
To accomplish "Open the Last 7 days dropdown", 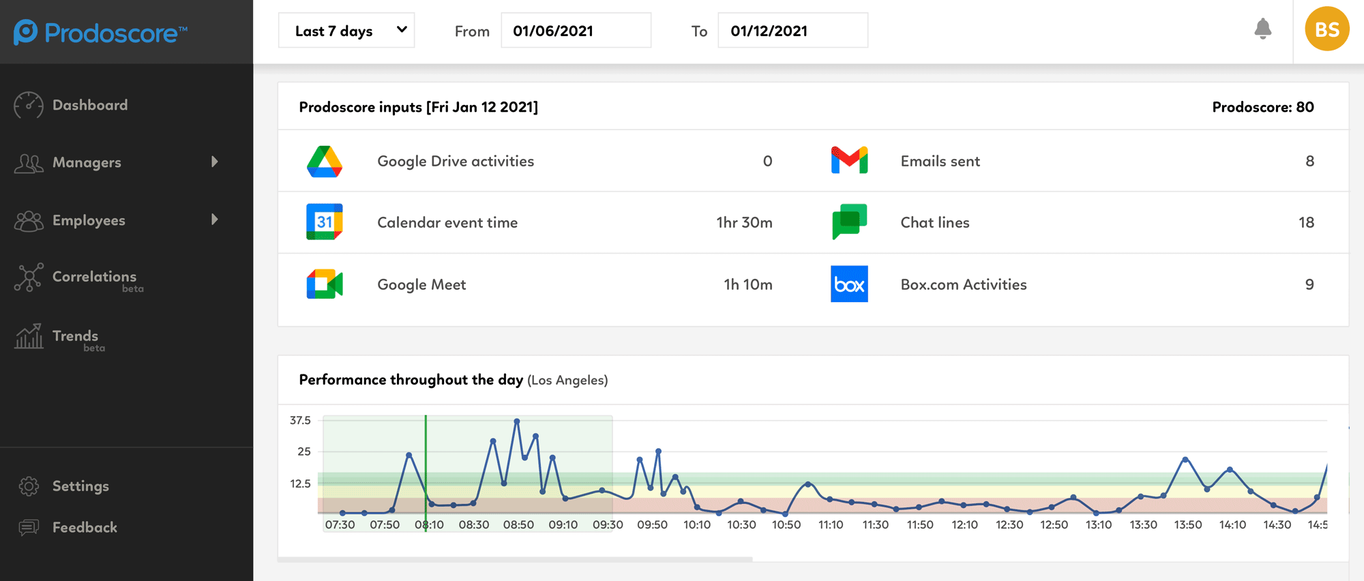I will (x=346, y=31).
